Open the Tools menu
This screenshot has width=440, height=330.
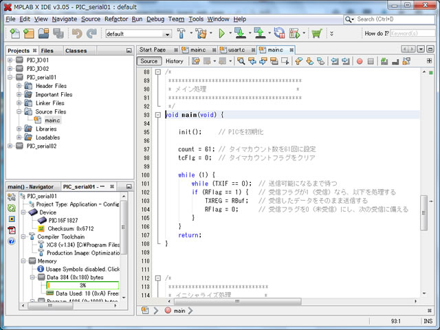coord(196,19)
